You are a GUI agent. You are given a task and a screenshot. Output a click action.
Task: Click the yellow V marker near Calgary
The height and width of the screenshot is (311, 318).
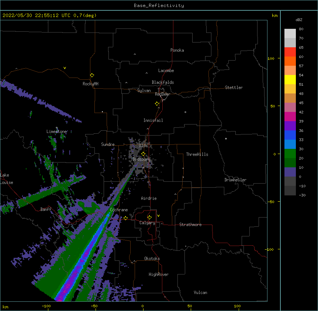(x=158, y=216)
